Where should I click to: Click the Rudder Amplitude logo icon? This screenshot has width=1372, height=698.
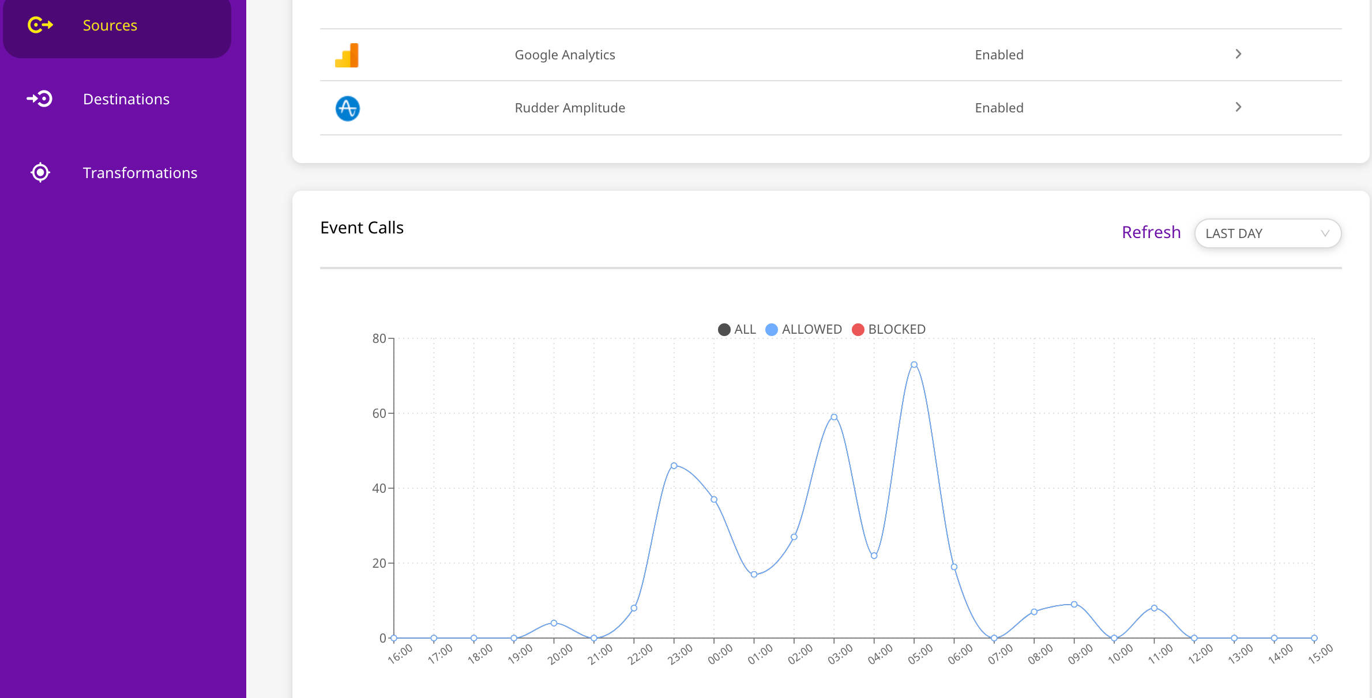click(347, 108)
